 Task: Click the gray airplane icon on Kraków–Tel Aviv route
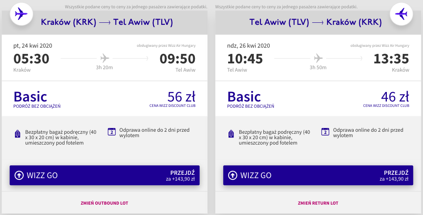pos(104,58)
